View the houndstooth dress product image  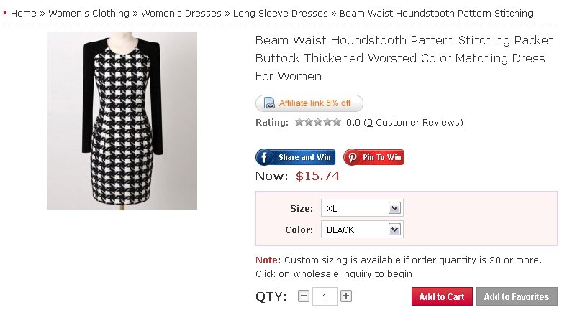pos(122,121)
